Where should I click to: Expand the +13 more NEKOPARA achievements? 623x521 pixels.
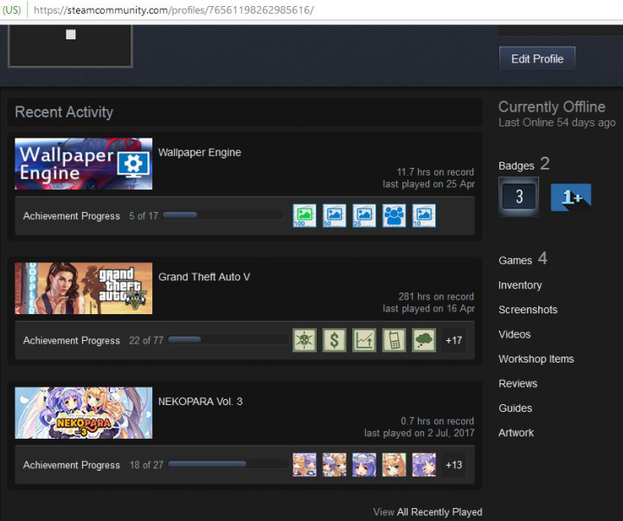tap(453, 465)
